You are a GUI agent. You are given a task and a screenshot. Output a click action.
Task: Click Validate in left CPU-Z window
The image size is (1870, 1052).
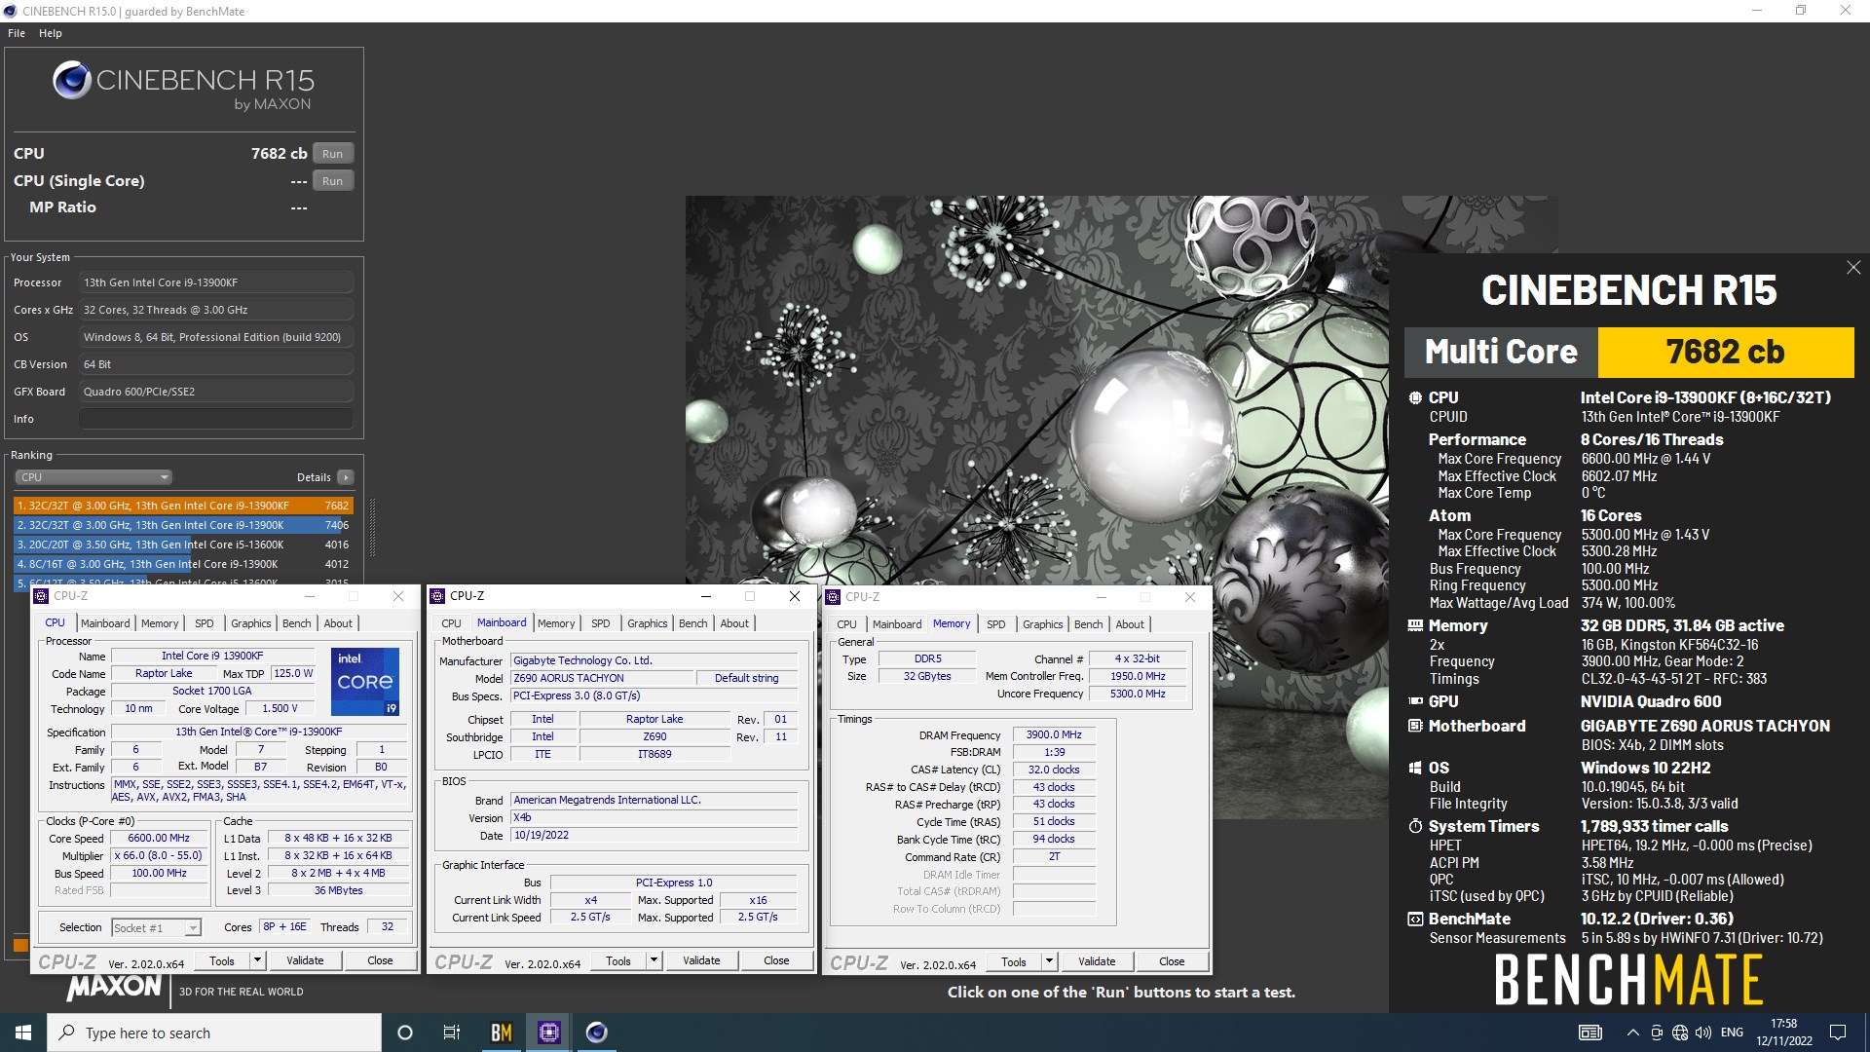305,960
